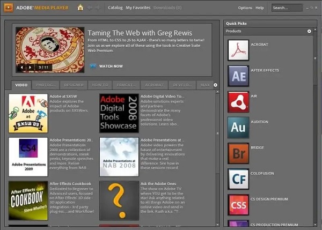322x230 pixels.
Task: Switch to the EDUCAT... tab
Action: point(126,85)
